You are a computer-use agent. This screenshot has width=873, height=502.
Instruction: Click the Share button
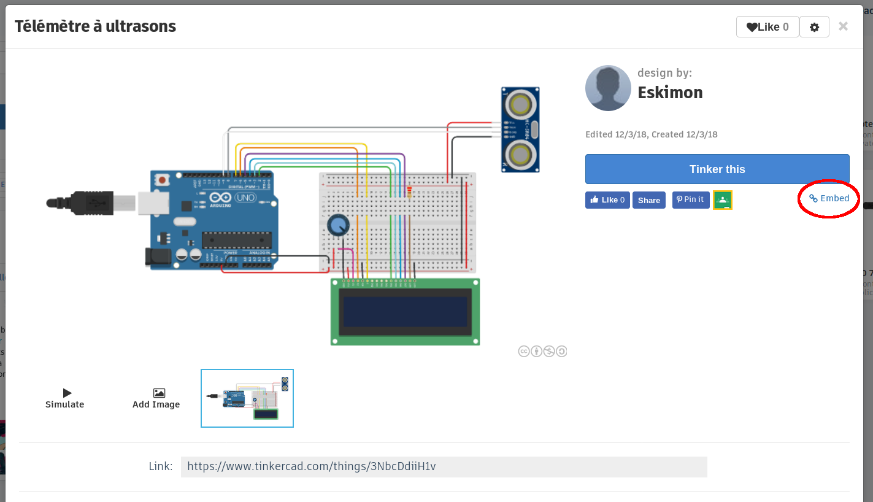pyautogui.click(x=648, y=199)
